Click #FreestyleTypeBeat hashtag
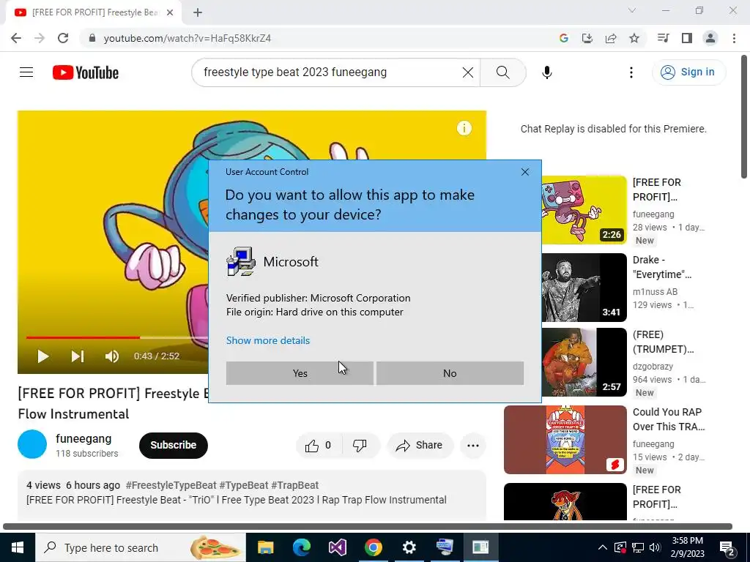Screen dimensions: 750x562 coord(171,485)
